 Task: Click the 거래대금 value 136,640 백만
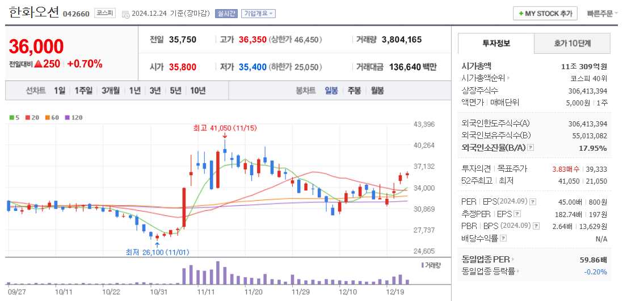[413, 67]
